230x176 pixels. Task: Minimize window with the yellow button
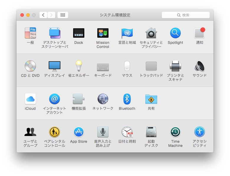[28, 15]
